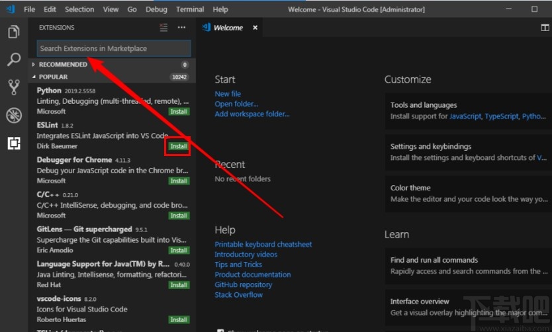The image size is (552, 332).
Task: Click Open folder link
Action: point(236,104)
